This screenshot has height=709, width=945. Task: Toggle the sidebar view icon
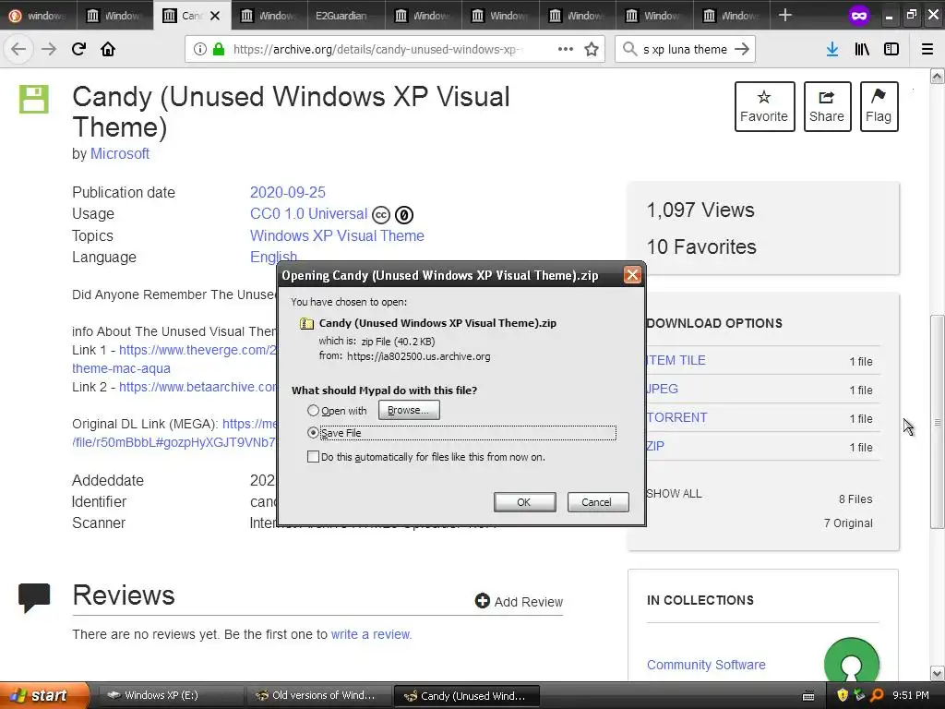891,49
